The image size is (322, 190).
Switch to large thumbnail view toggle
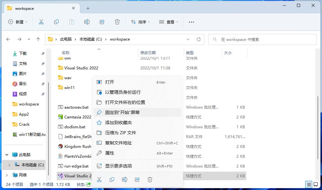(x=316, y=184)
